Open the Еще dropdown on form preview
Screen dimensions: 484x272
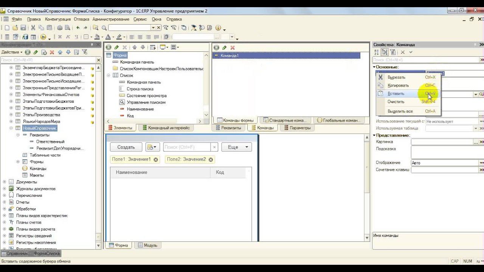(x=237, y=147)
